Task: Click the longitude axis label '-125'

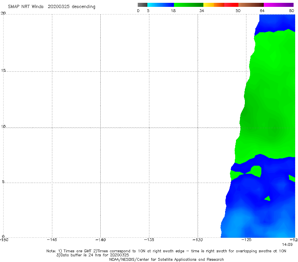Action: click(246, 240)
